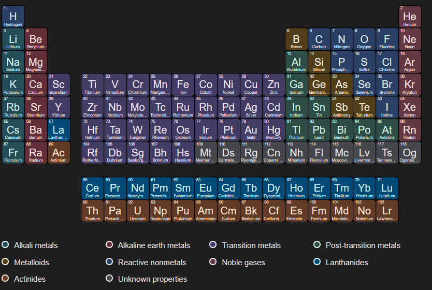Click the Reactive nonmetals legend swatch
Screen dimensions: 432x290
tap(109, 262)
